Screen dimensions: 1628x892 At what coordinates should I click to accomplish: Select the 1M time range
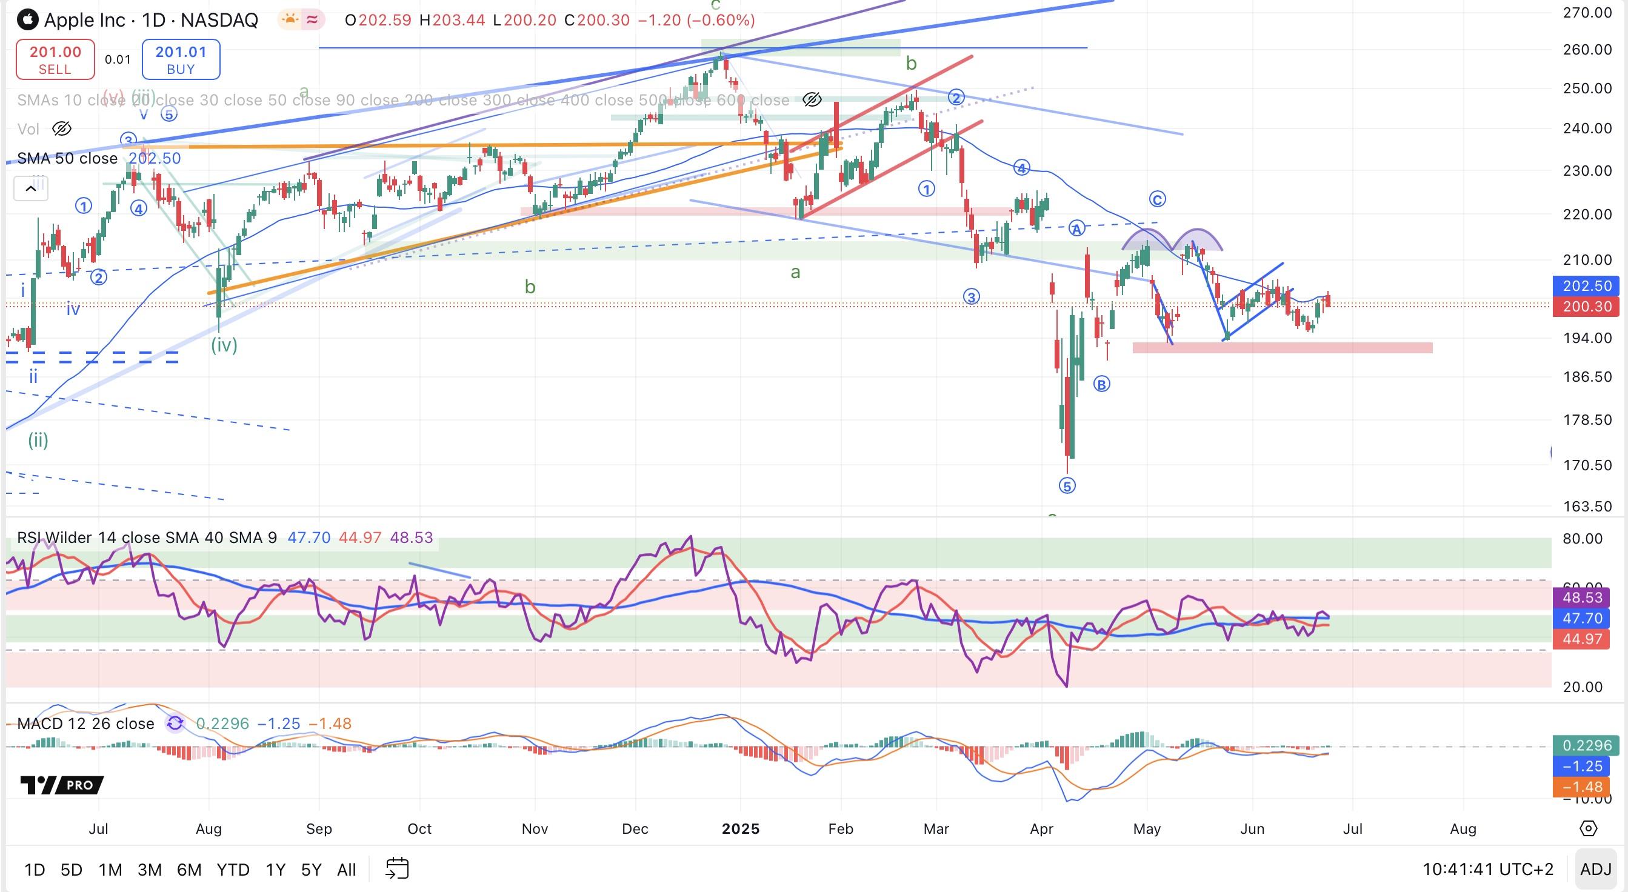click(110, 870)
